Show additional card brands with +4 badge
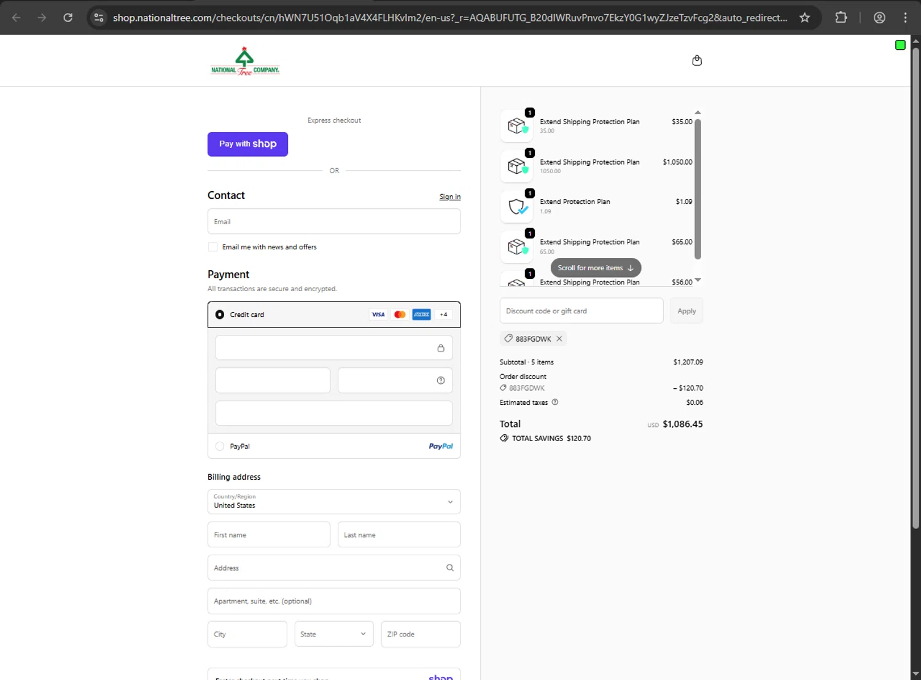 point(444,315)
